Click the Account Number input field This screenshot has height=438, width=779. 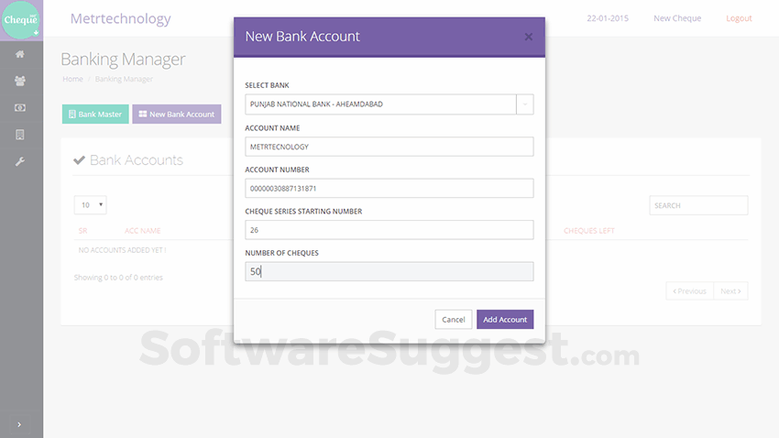click(x=389, y=188)
